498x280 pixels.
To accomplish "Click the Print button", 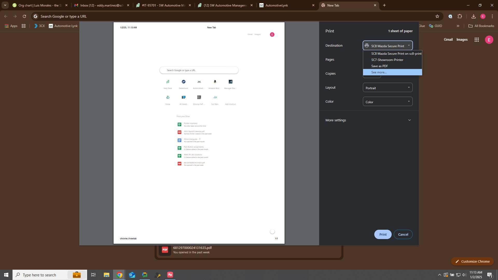I will click(x=383, y=234).
